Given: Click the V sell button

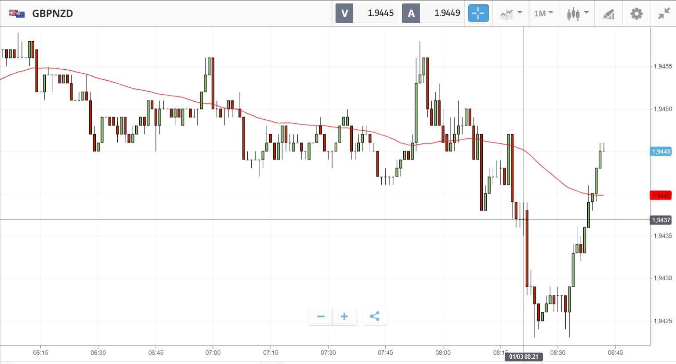Looking at the screenshot, I should tap(344, 13).
